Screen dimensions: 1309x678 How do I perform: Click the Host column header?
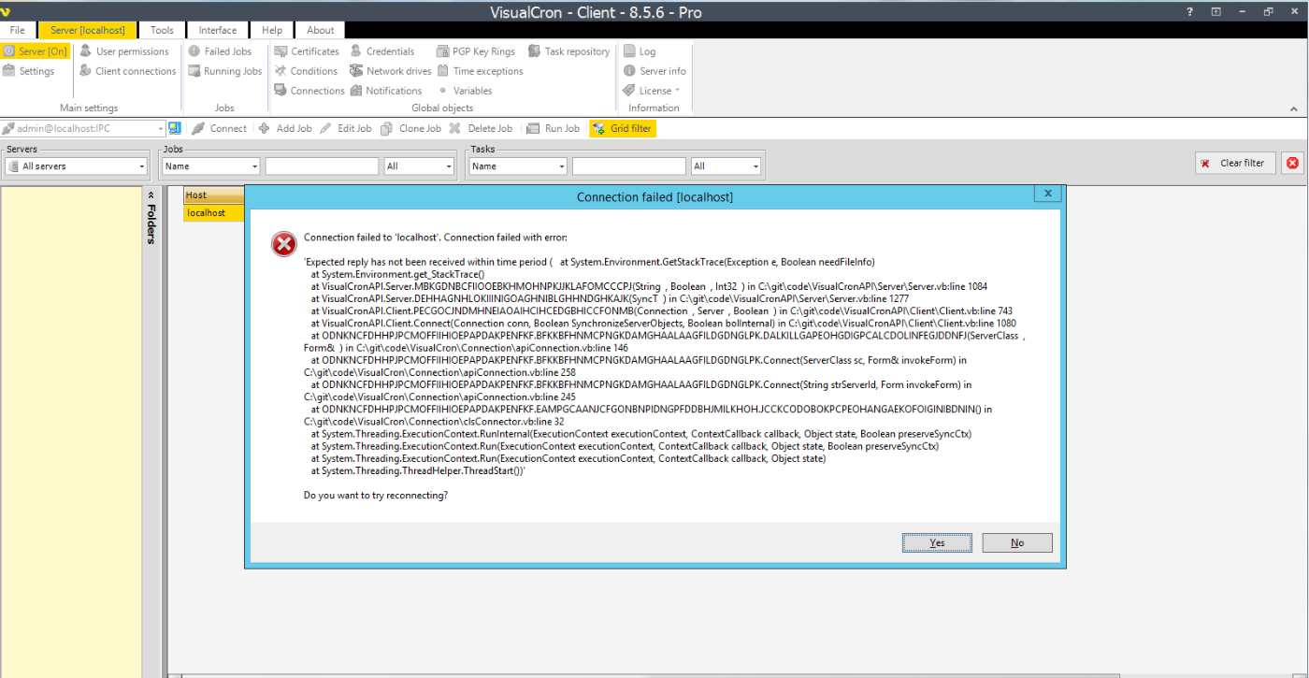pos(214,195)
